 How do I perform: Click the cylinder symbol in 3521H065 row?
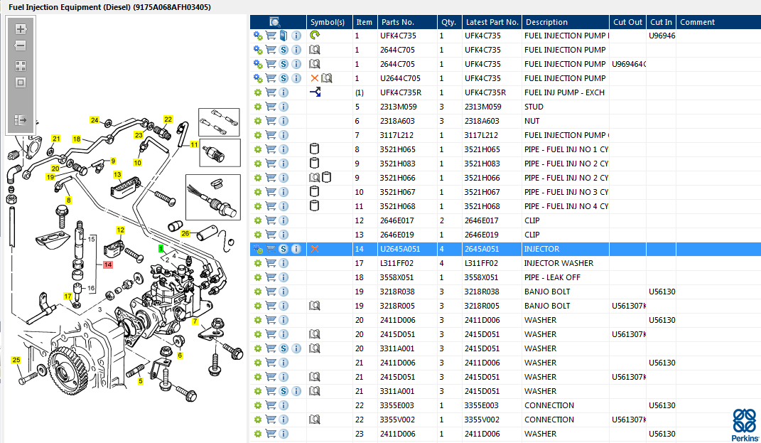click(315, 149)
